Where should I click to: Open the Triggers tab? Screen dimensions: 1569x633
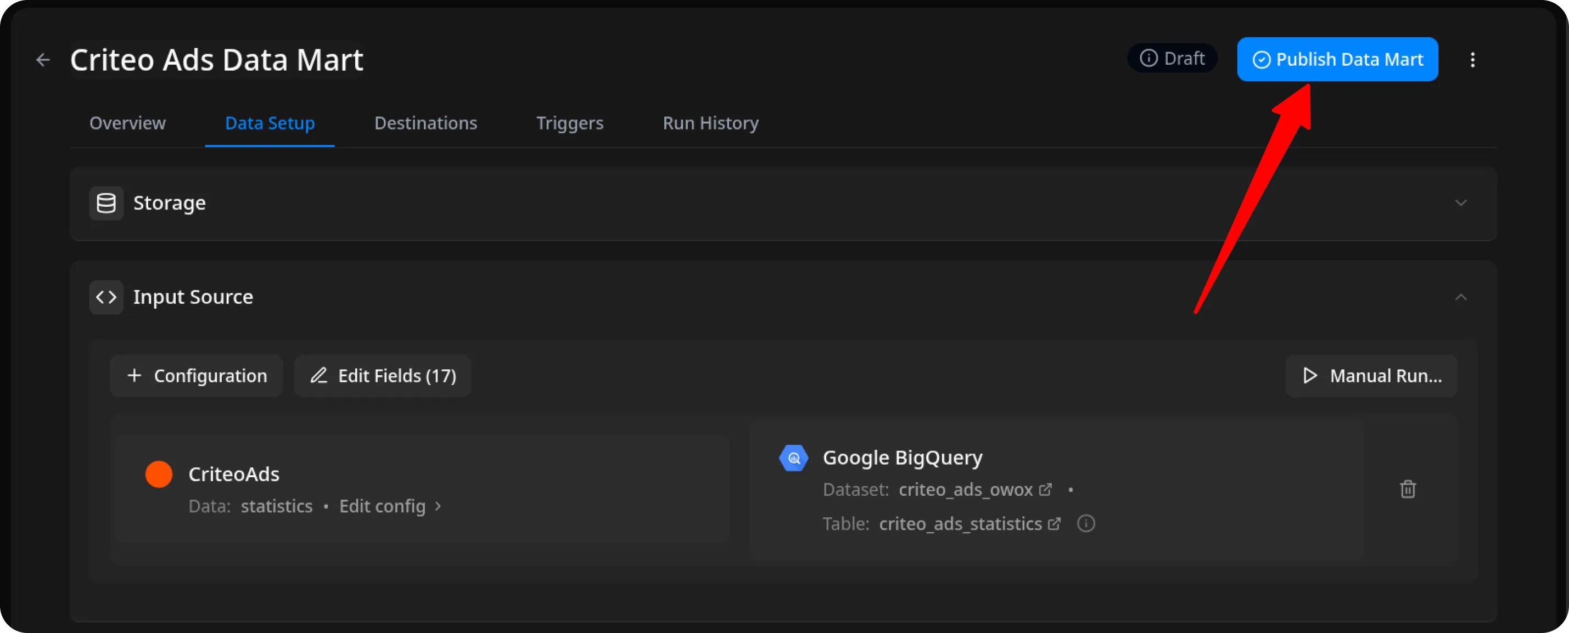[x=569, y=123]
